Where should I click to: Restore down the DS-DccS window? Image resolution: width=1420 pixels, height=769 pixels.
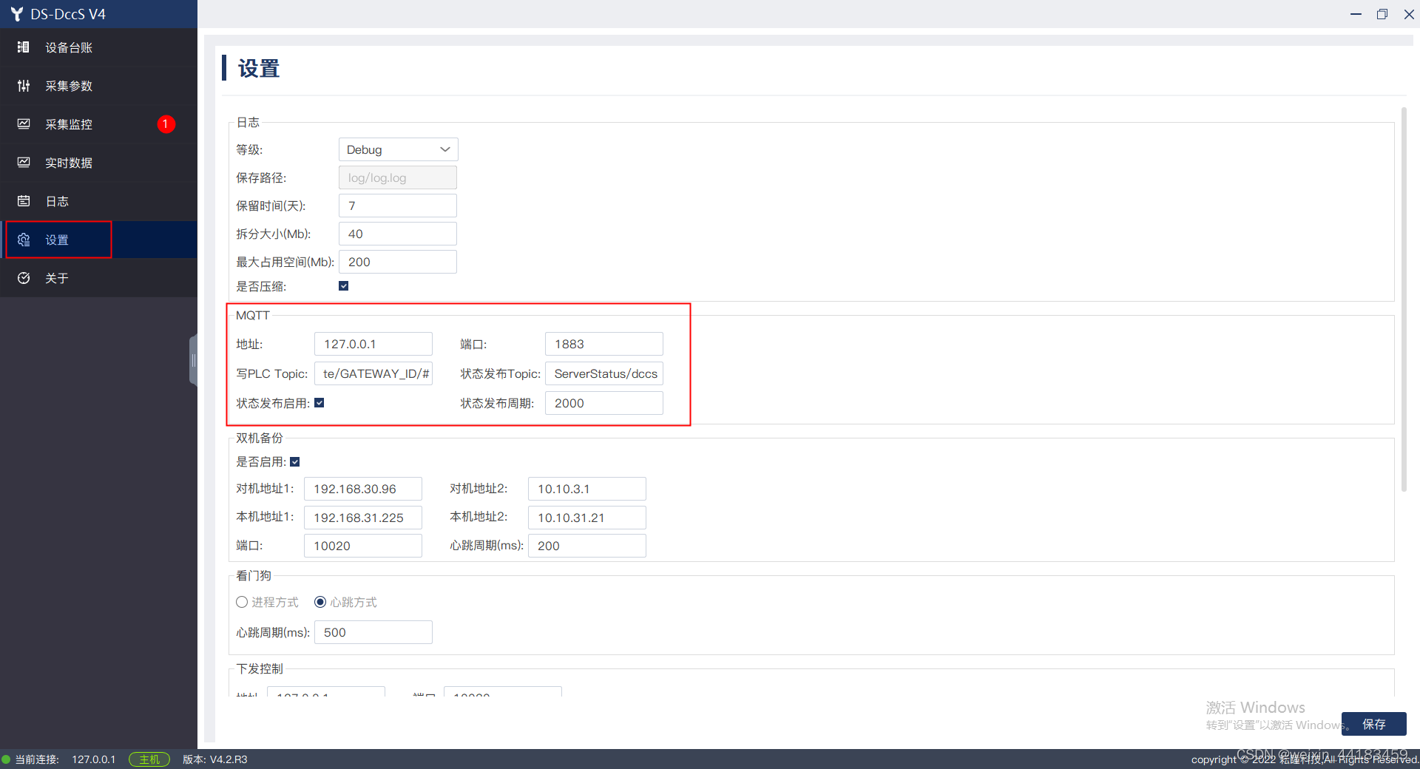1382,14
